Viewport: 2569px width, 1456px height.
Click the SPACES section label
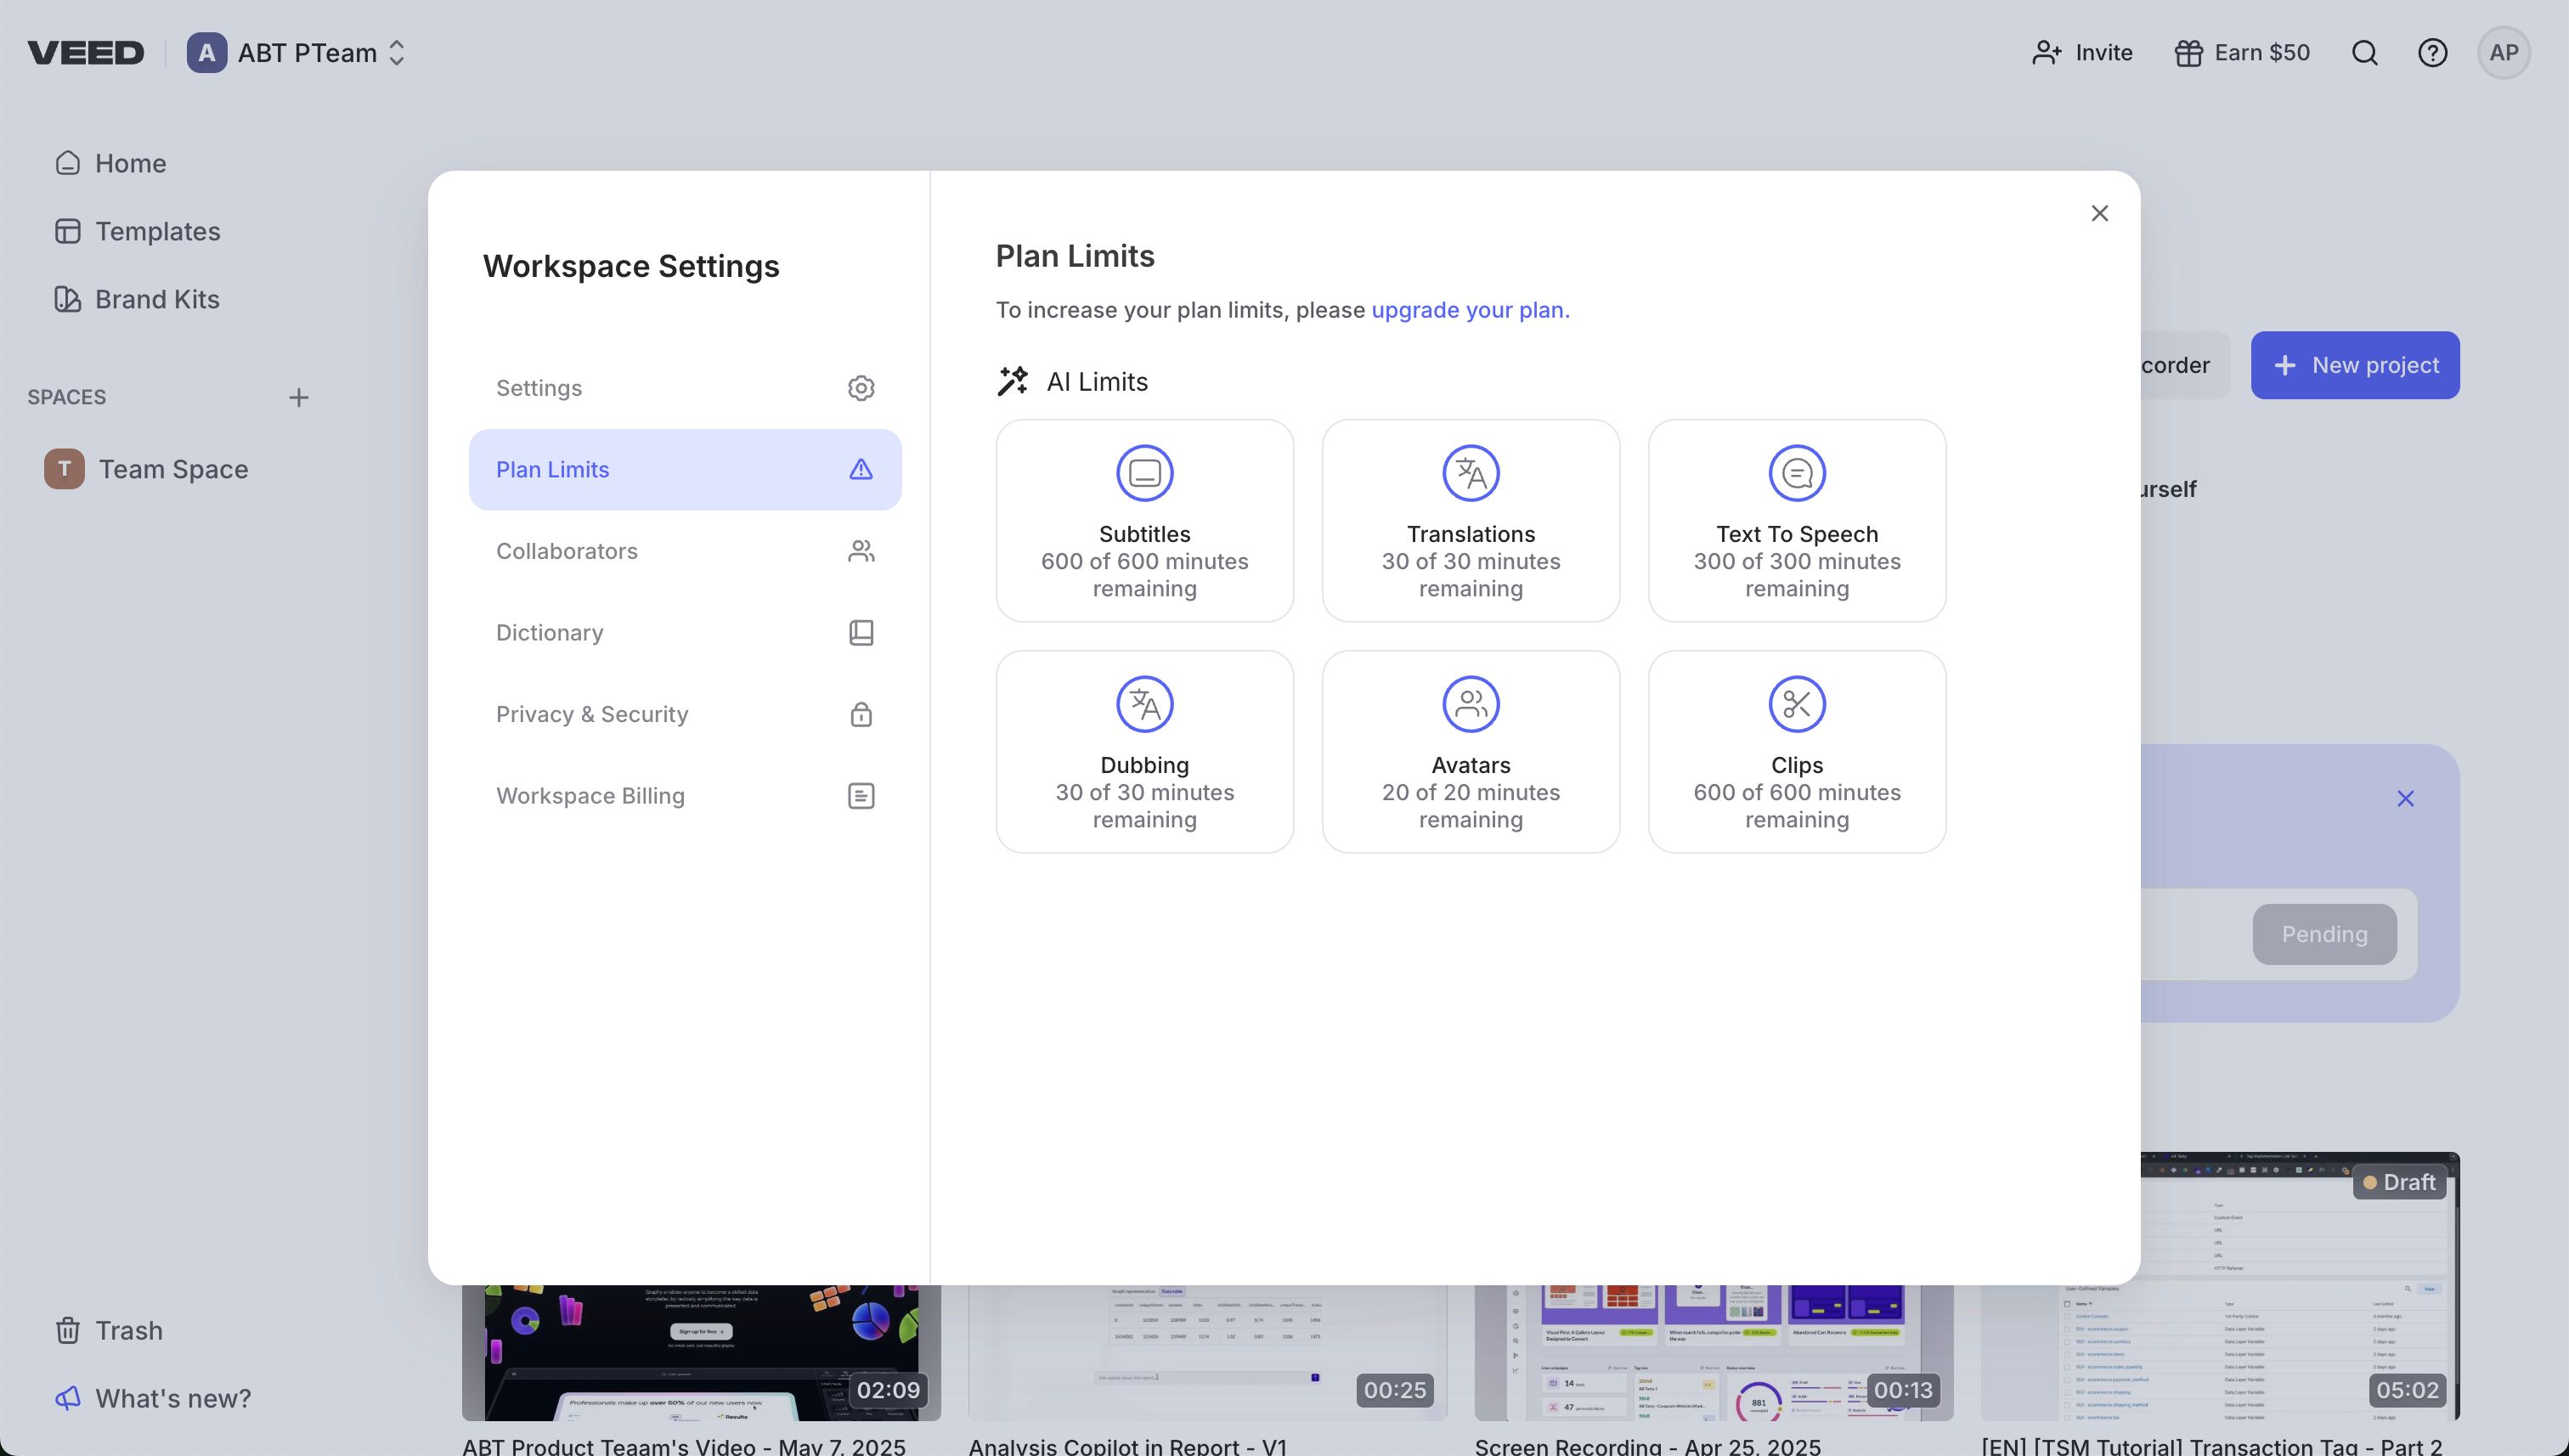(x=67, y=397)
